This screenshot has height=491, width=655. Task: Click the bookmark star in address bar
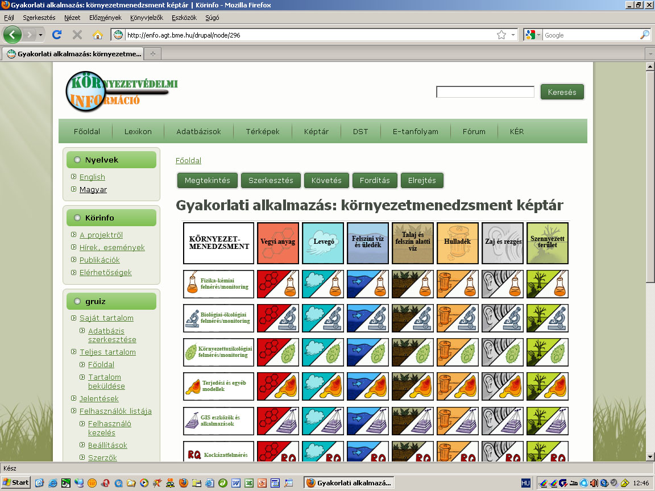coord(501,35)
